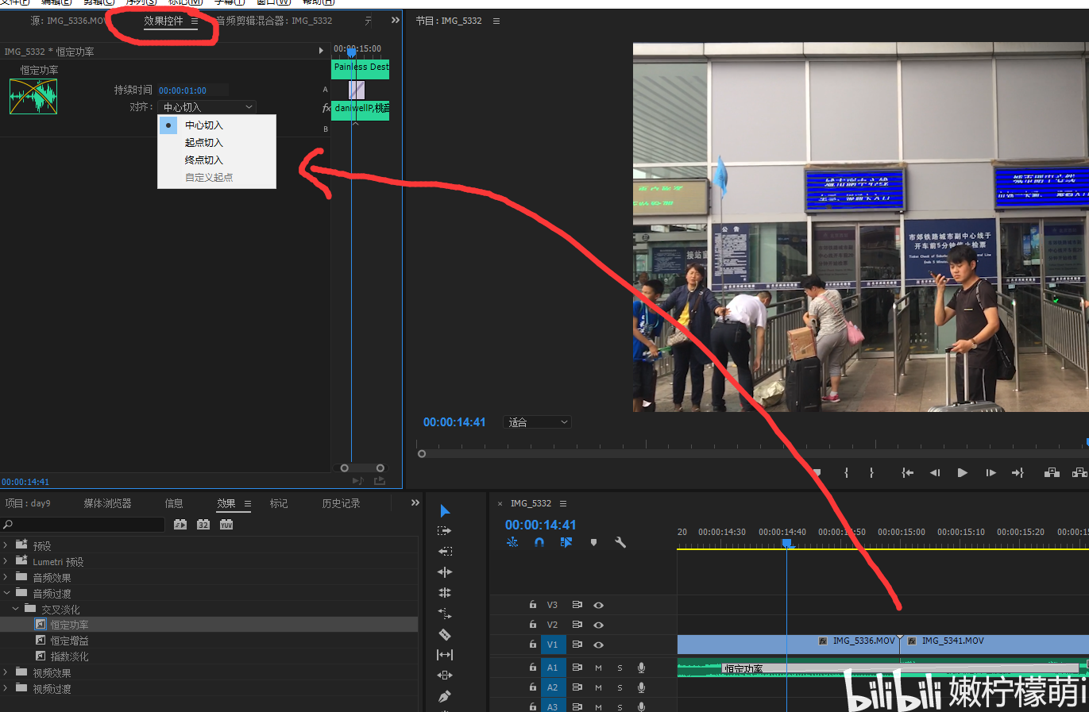
Task: Click the 持续时间 value 00:00:01:00
Action: pyautogui.click(x=183, y=90)
